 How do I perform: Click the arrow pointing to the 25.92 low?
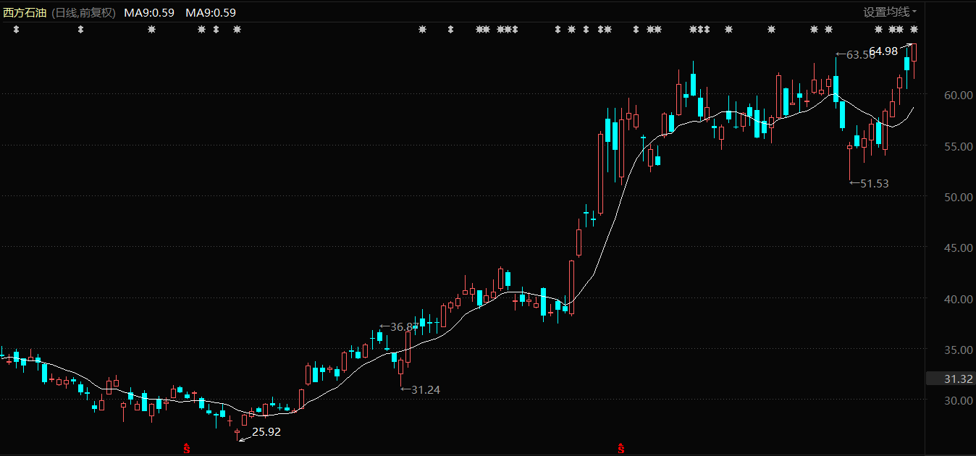243,435
